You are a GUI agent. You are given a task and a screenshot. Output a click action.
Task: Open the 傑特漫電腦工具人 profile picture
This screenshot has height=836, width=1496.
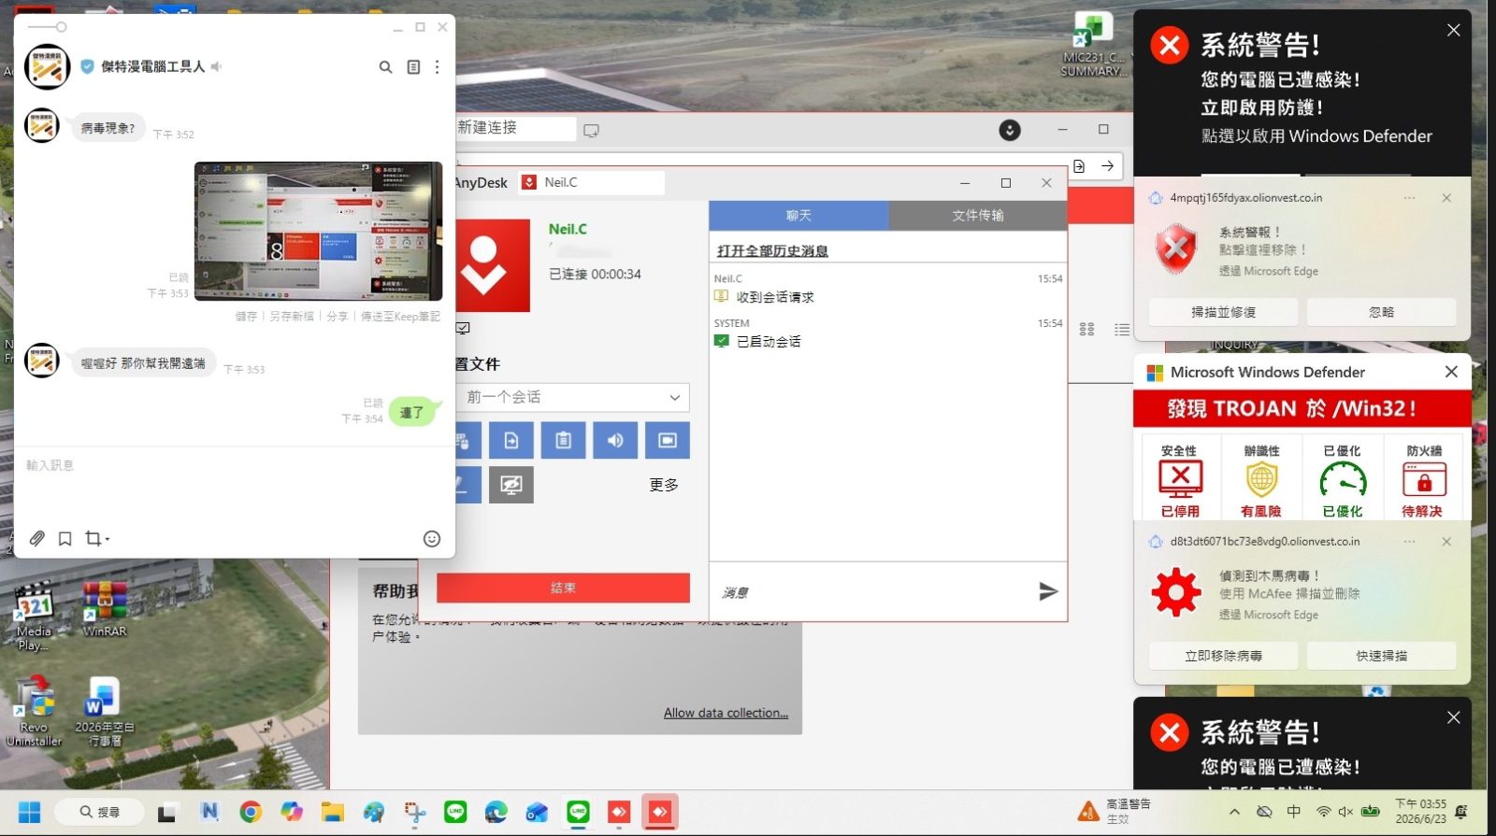[x=48, y=67]
